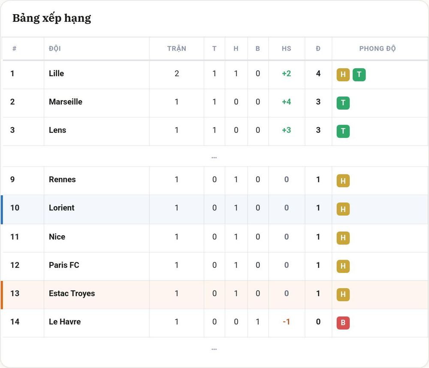Open the Lille team link
Image resolution: width=429 pixels, height=368 pixels.
[56, 74]
